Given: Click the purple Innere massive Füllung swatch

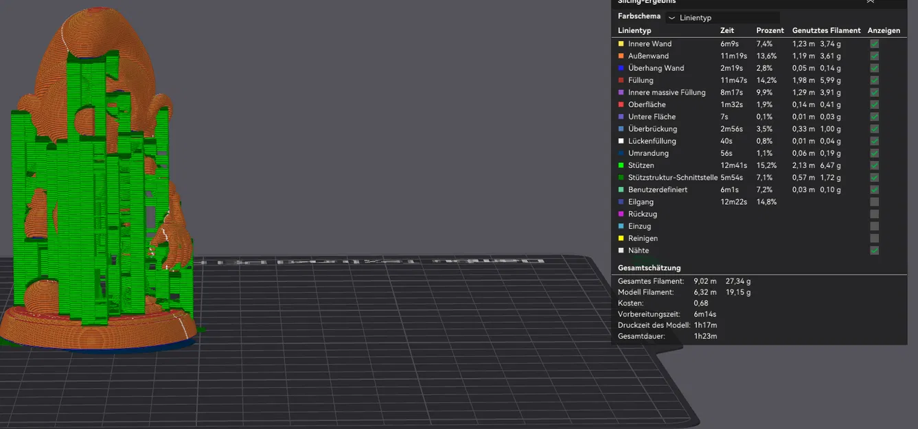Looking at the screenshot, I should coord(621,93).
